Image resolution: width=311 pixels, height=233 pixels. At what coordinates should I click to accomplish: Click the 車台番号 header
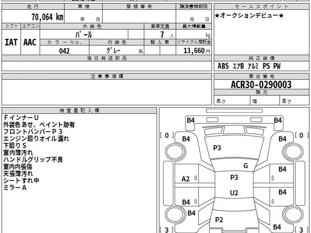(x=261, y=76)
